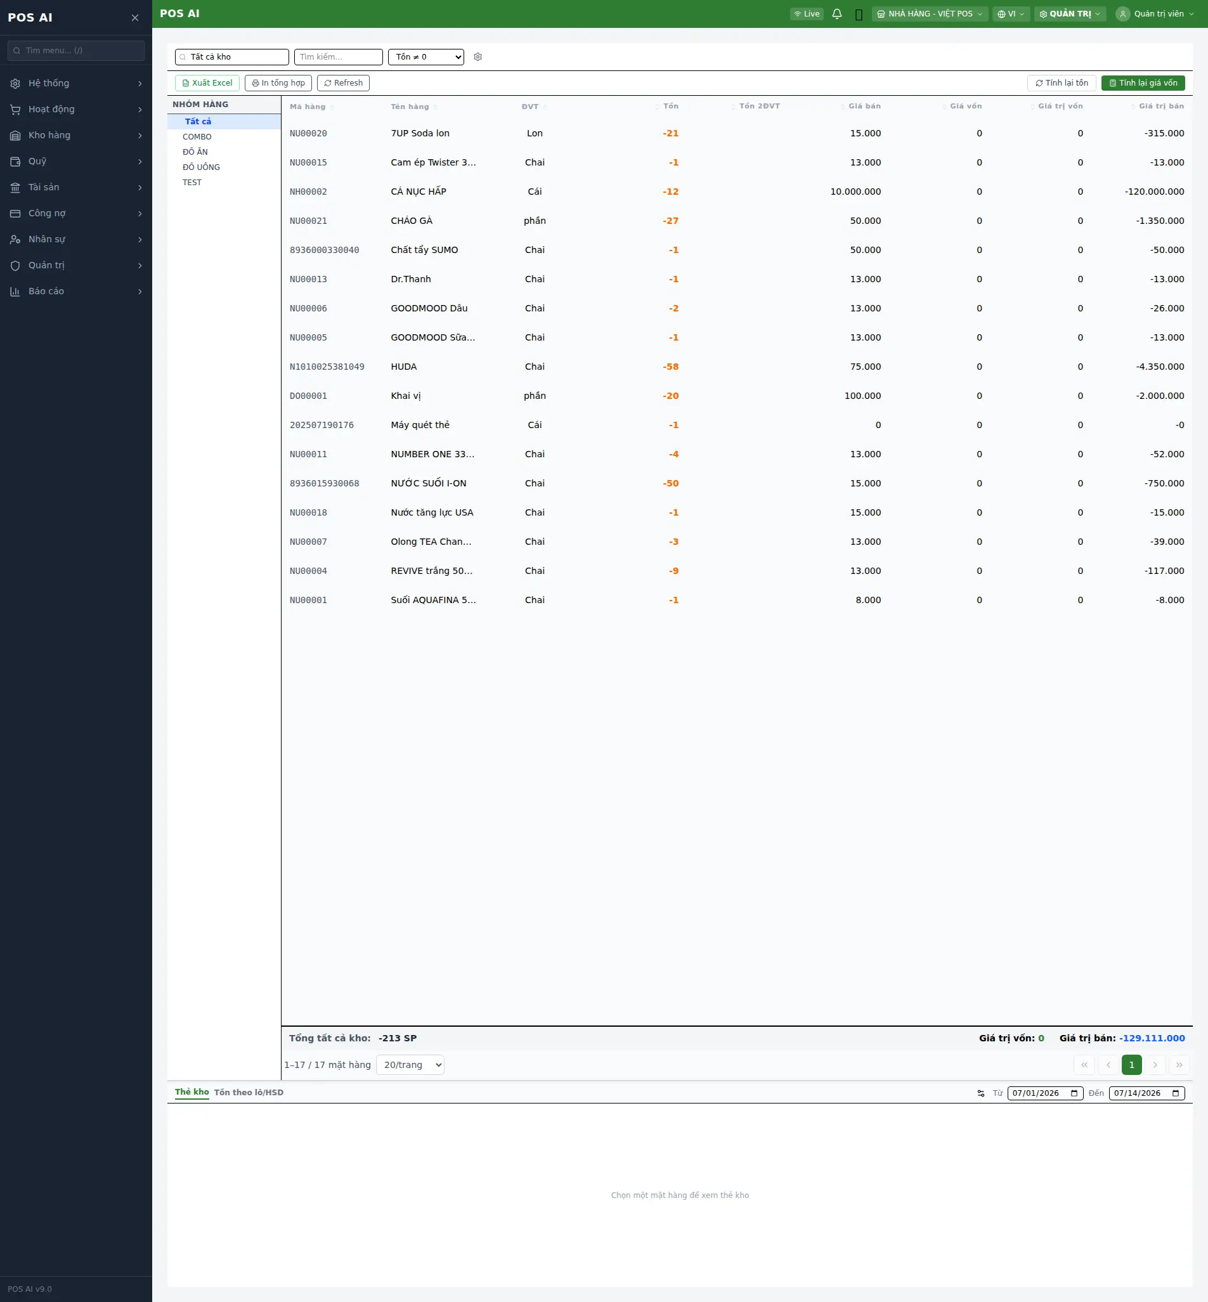Click the Tìm kiếm search field
Image resolution: width=1208 pixels, height=1302 pixels.
tap(338, 57)
